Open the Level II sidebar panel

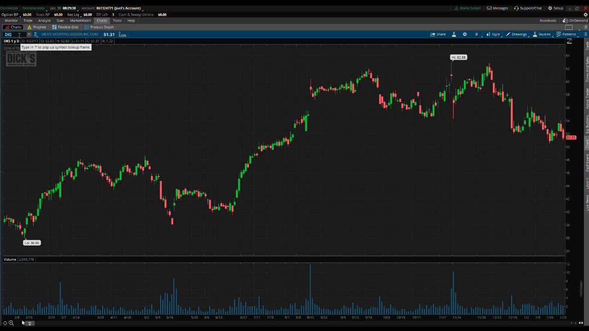tap(587, 183)
